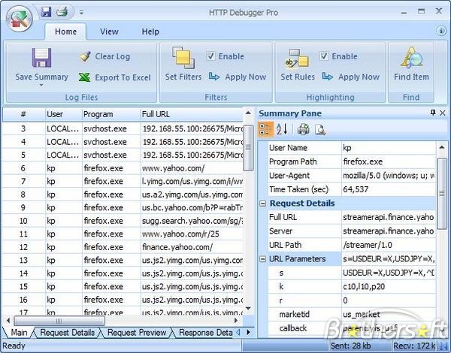The height and width of the screenshot is (353, 451).
Task: Click the Summary Pane scroll up arrow
Action: coord(442,147)
